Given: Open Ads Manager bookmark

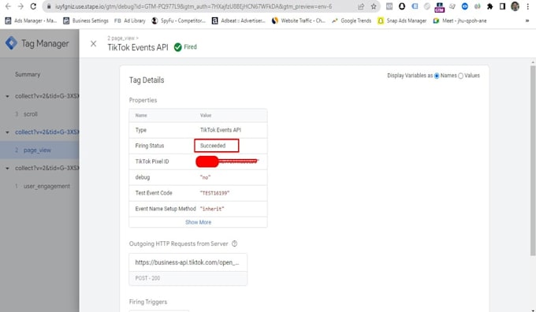Looking at the screenshot, I should [x=31, y=20].
